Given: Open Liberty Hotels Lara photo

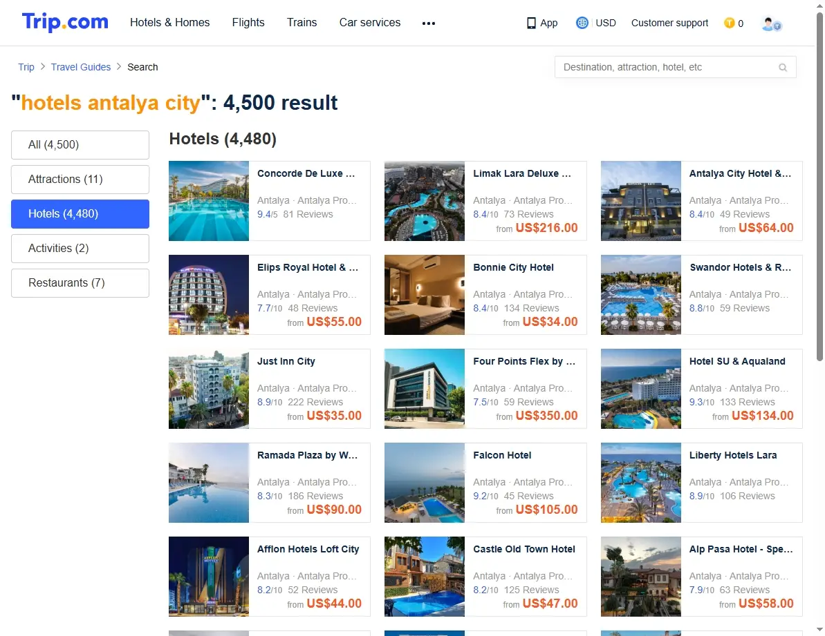Looking at the screenshot, I should click(641, 483).
